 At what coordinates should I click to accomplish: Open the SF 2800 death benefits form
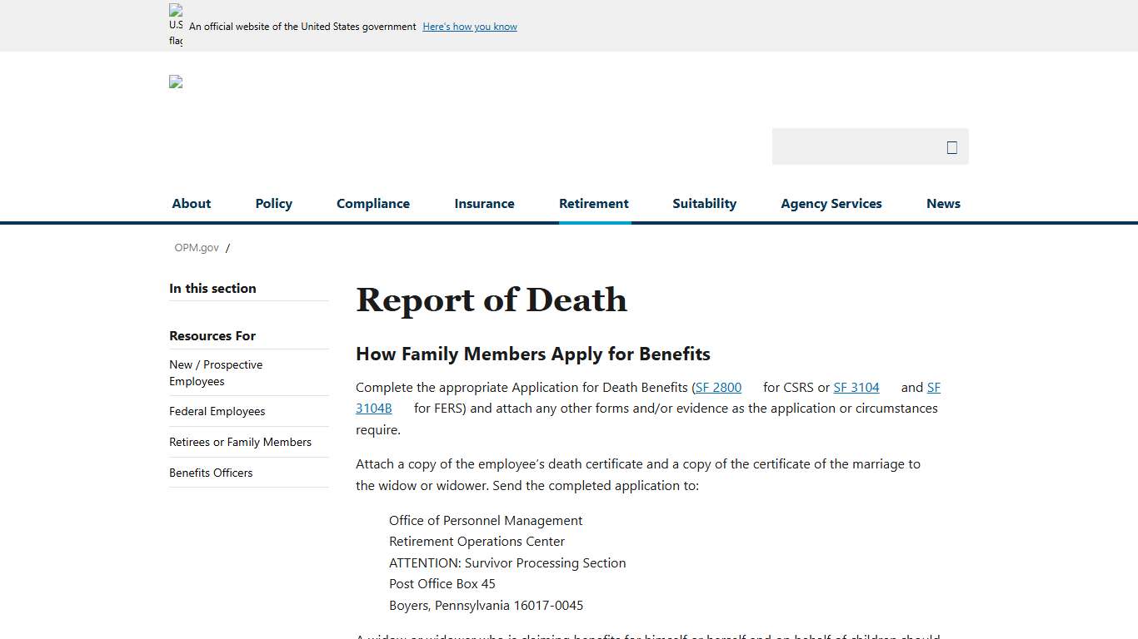tap(718, 387)
